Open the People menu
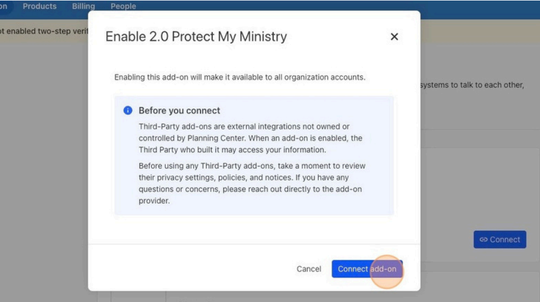The height and width of the screenshot is (302, 540). (x=124, y=6)
